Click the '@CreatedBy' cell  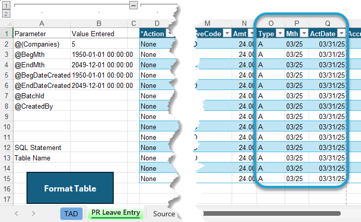tap(42, 106)
